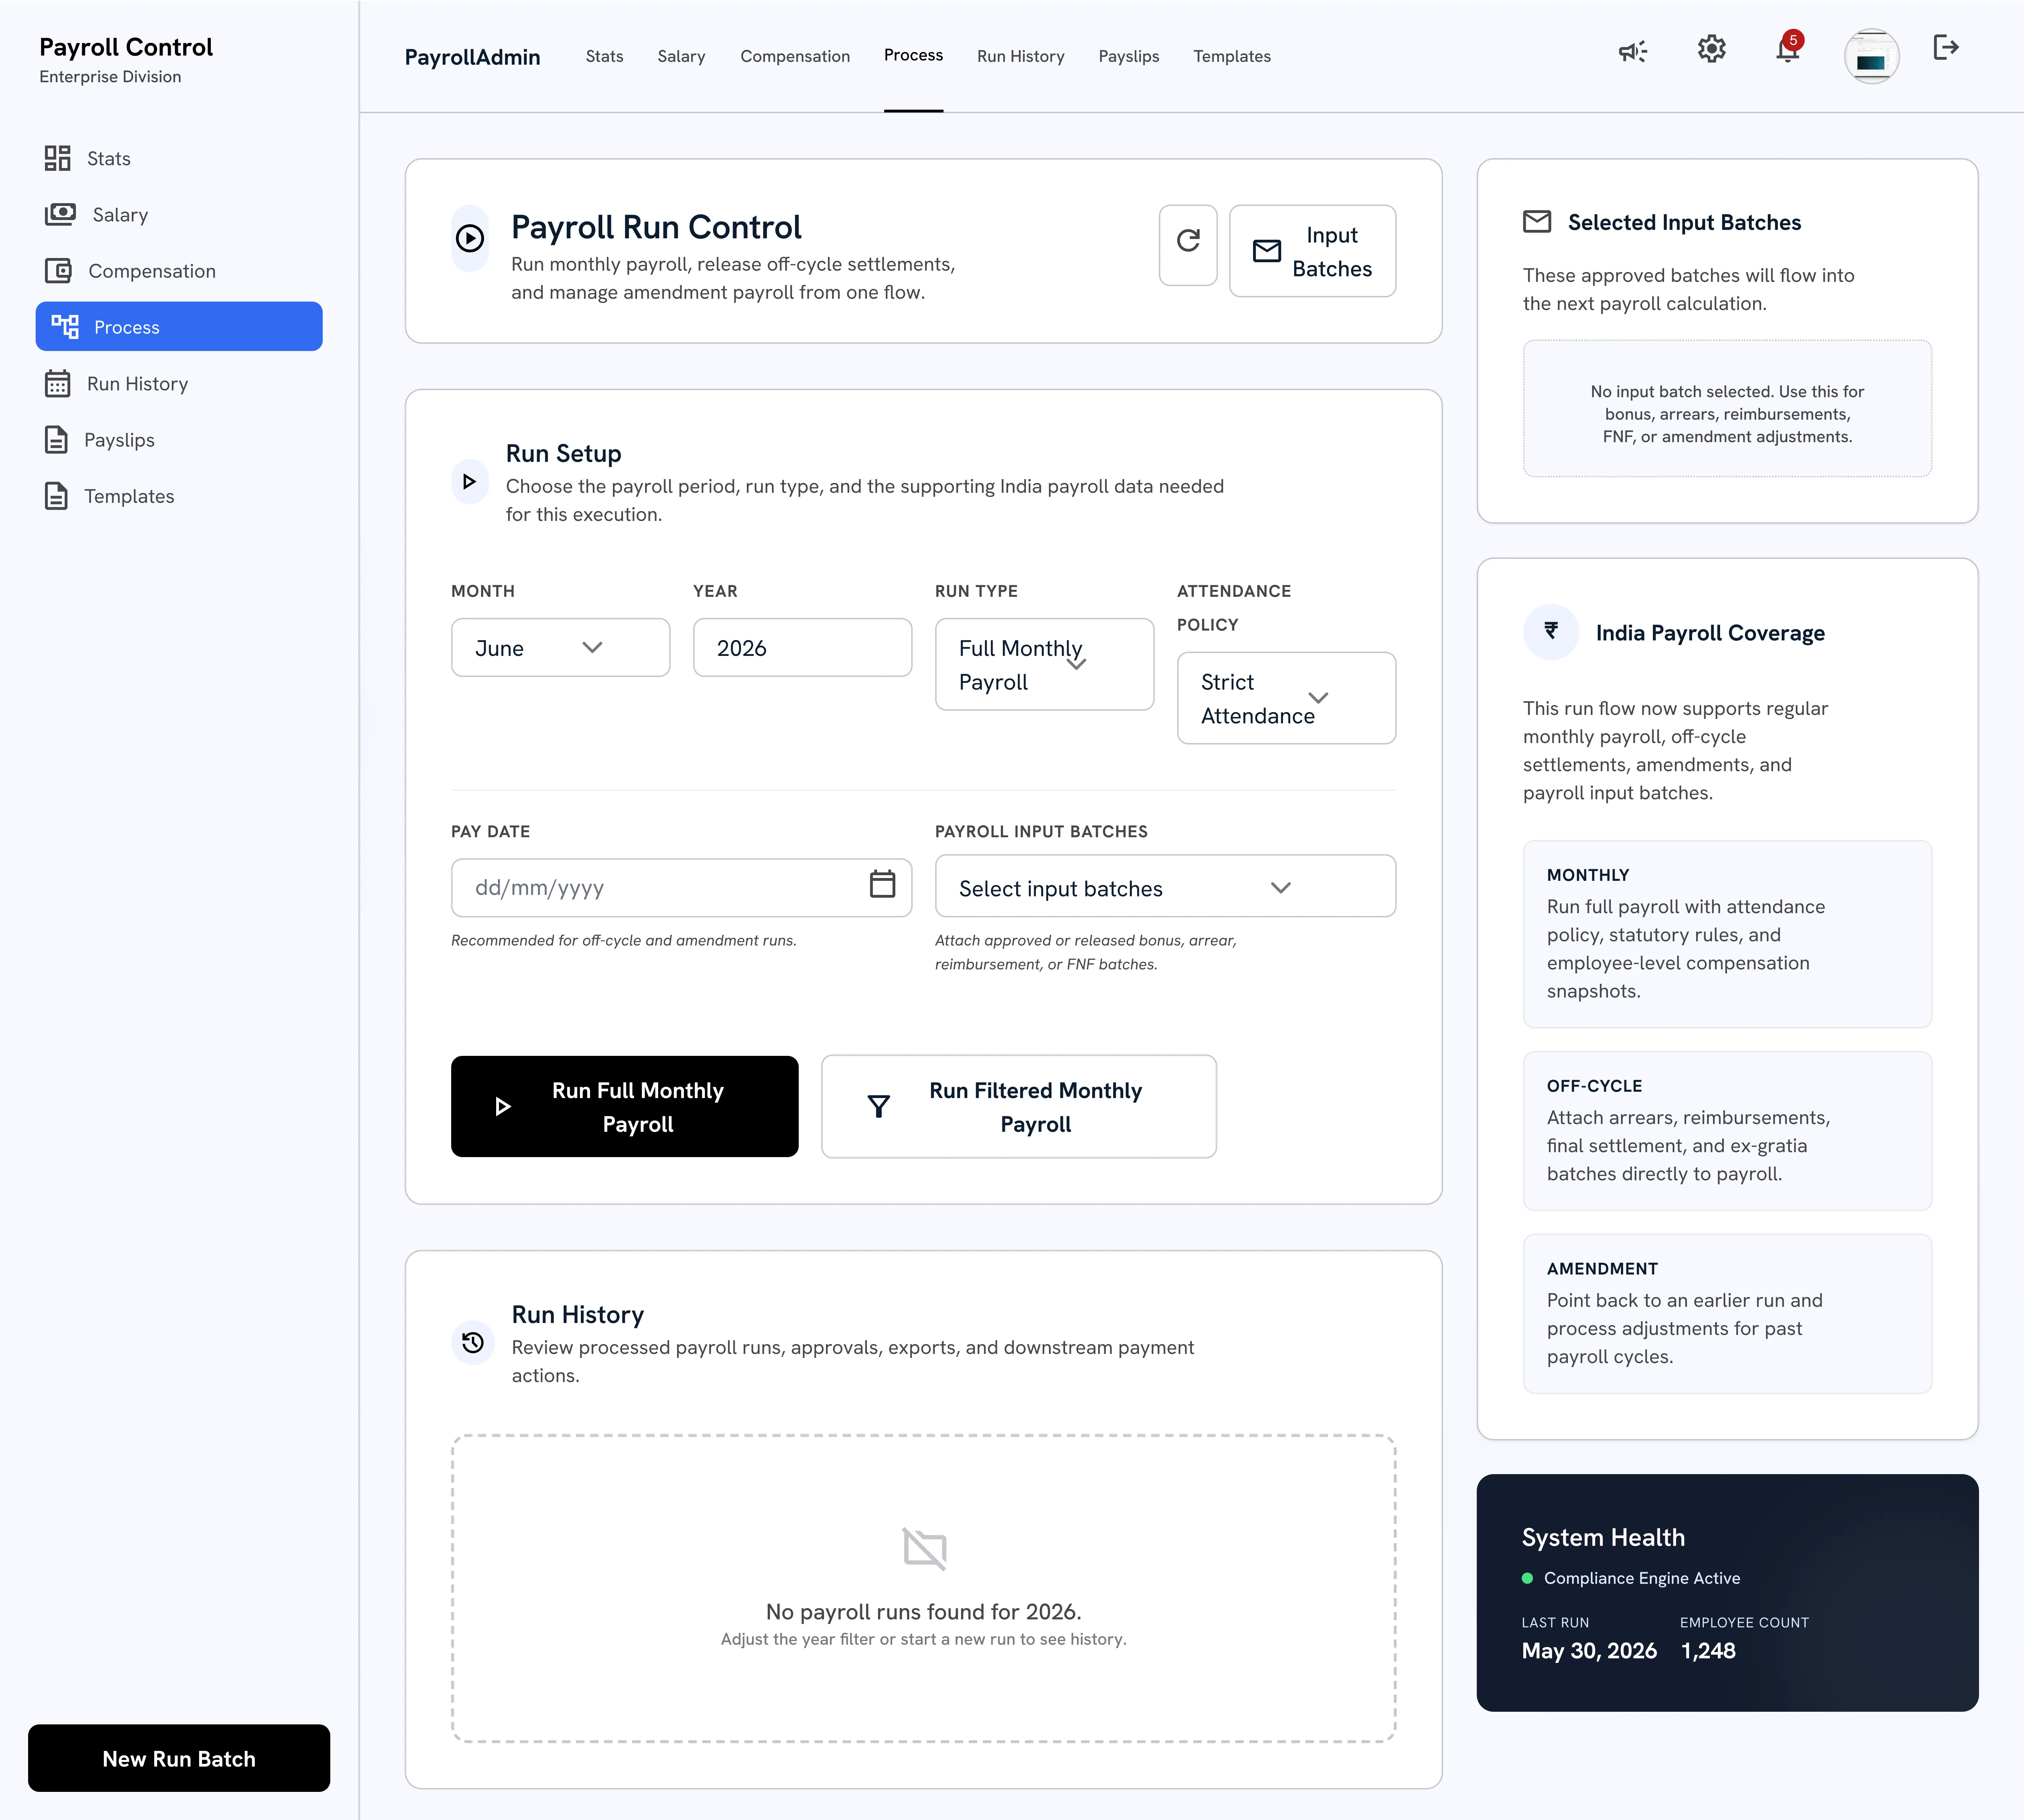Open the Run Type dropdown
Viewport: 2024px width, 1820px height.
coord(1044,664)
